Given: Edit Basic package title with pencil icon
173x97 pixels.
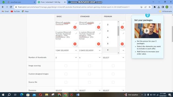Looking at the screenshot, I should (x=76, y=23).
